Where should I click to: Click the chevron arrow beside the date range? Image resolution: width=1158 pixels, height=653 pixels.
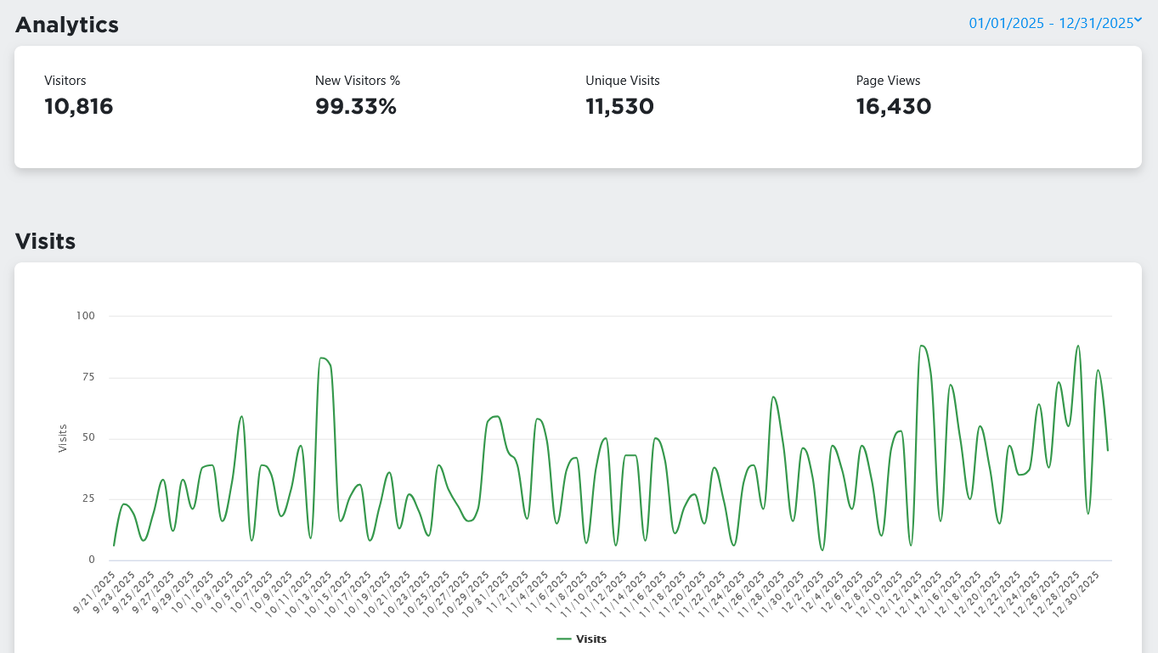(x=1138, y=20)
